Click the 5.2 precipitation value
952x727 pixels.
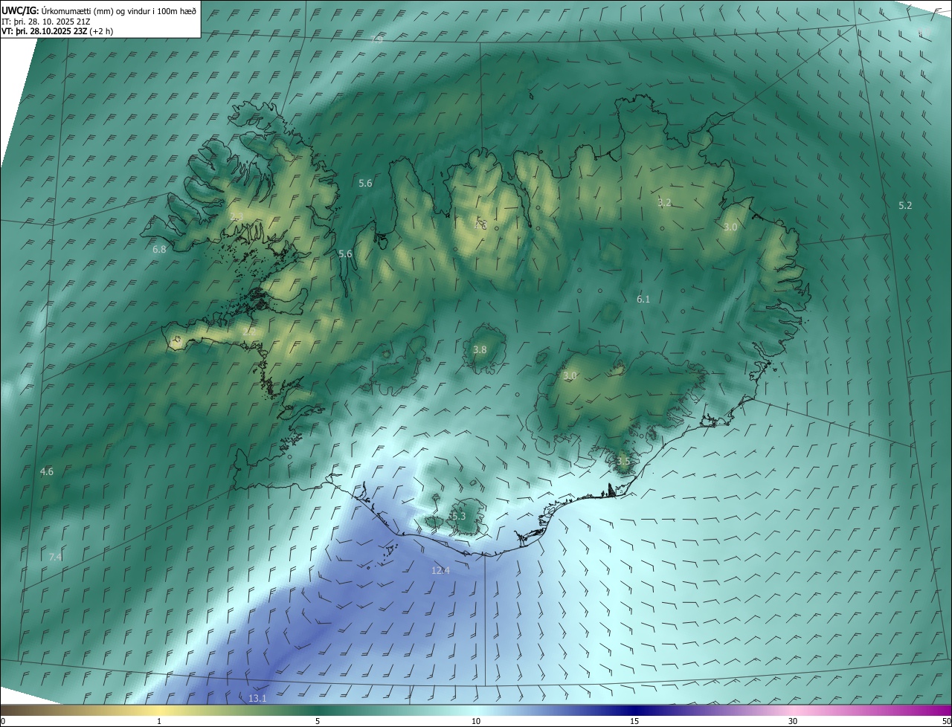coord(905,205)
